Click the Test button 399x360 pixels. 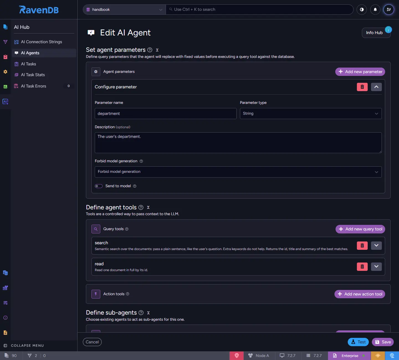click(x=358, y=342)
